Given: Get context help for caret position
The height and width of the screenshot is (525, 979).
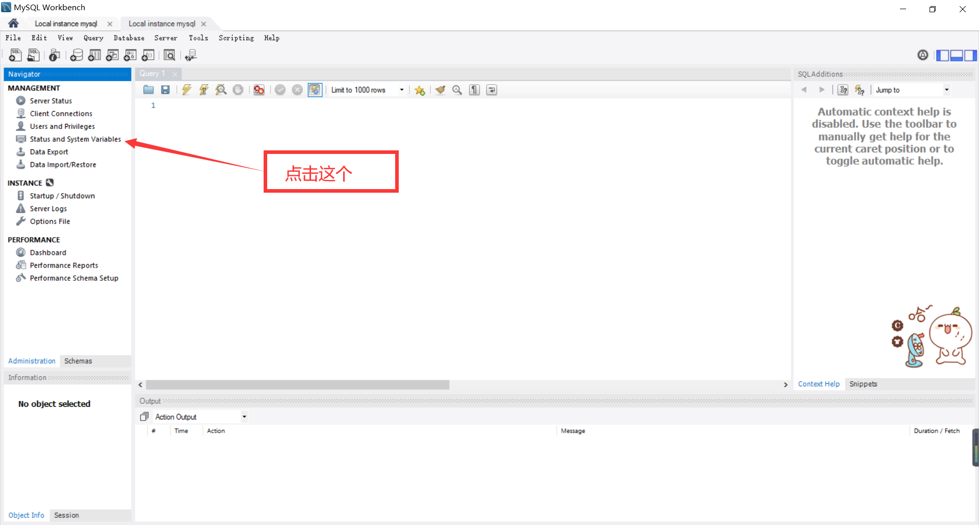Looking at the screenshot, I should [x=843, y=90].
